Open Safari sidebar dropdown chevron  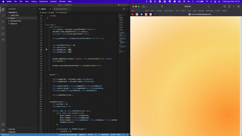click(x=147, y=6)
